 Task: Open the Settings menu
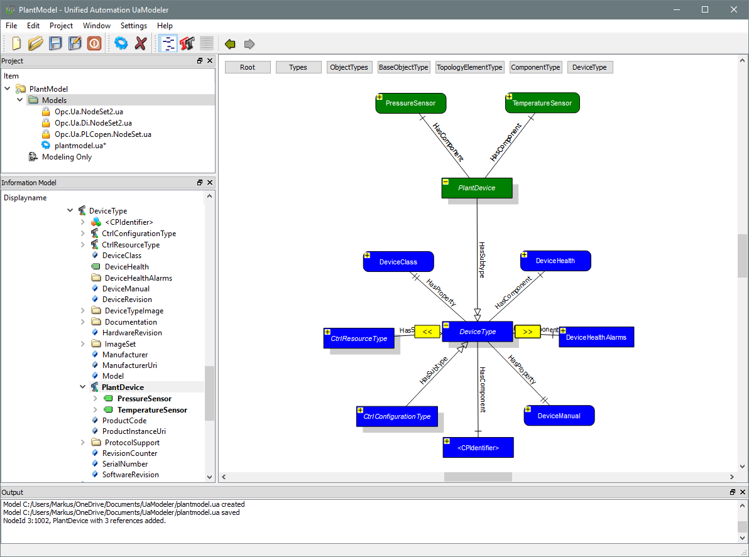133,26
